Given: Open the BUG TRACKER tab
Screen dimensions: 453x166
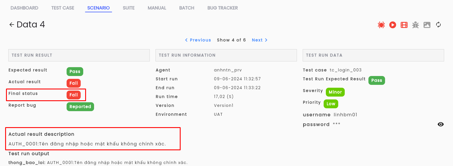Looking at the screenshot, I should pos(223,8).
